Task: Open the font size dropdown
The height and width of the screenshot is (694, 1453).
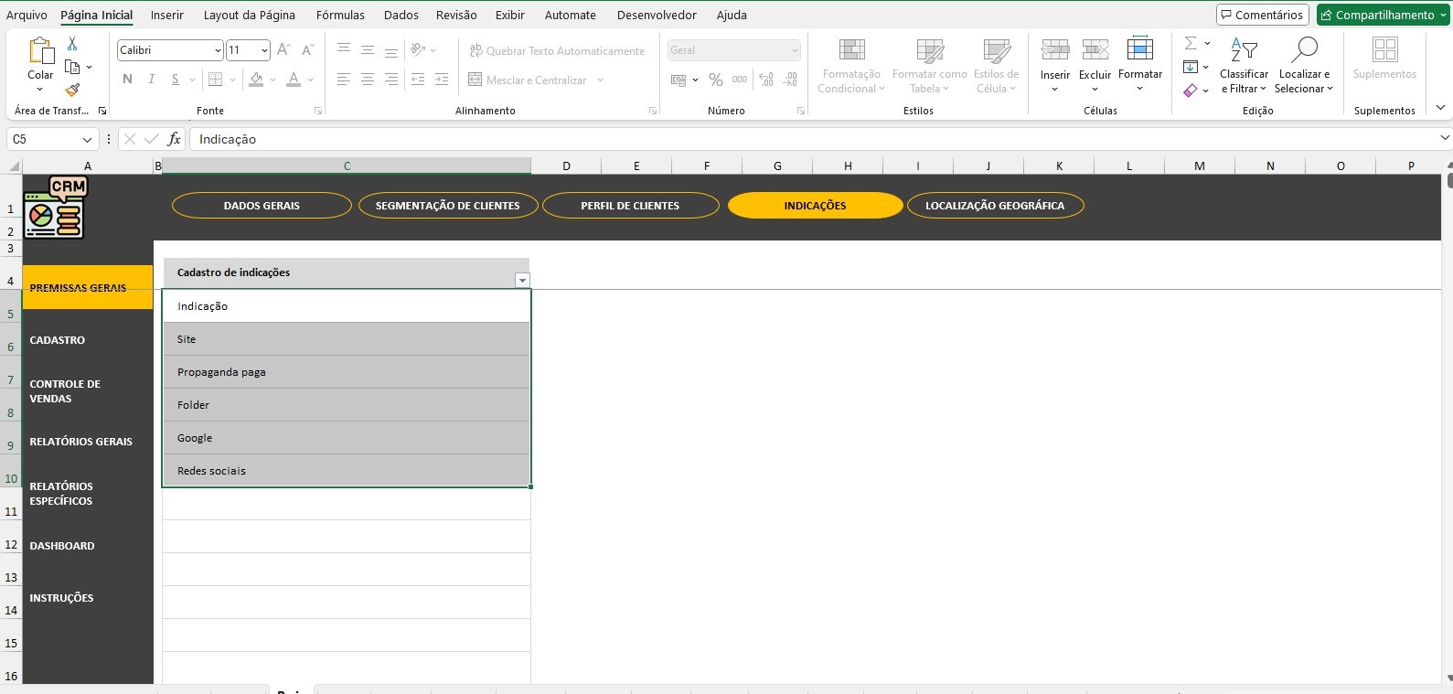Action: tap(264, 50)
